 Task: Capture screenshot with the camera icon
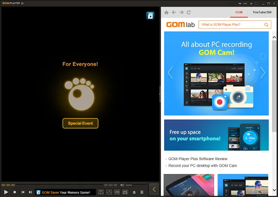pyautogui.click(x=125, y=192)
